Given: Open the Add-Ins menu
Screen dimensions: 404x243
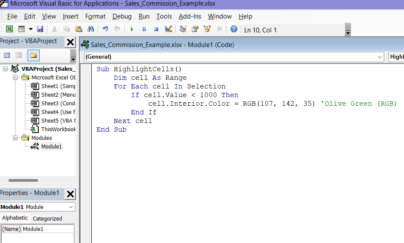Looking at the screenshot, I should (190, 16).
